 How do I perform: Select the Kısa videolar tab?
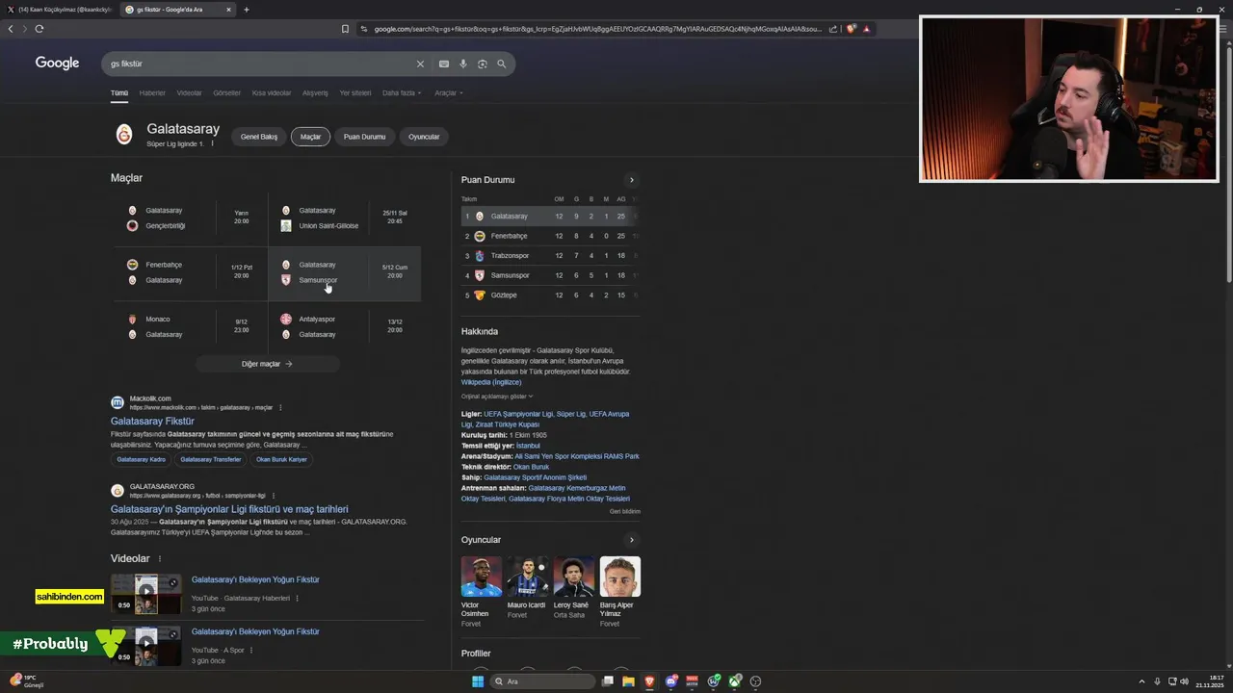pos(272,93)
